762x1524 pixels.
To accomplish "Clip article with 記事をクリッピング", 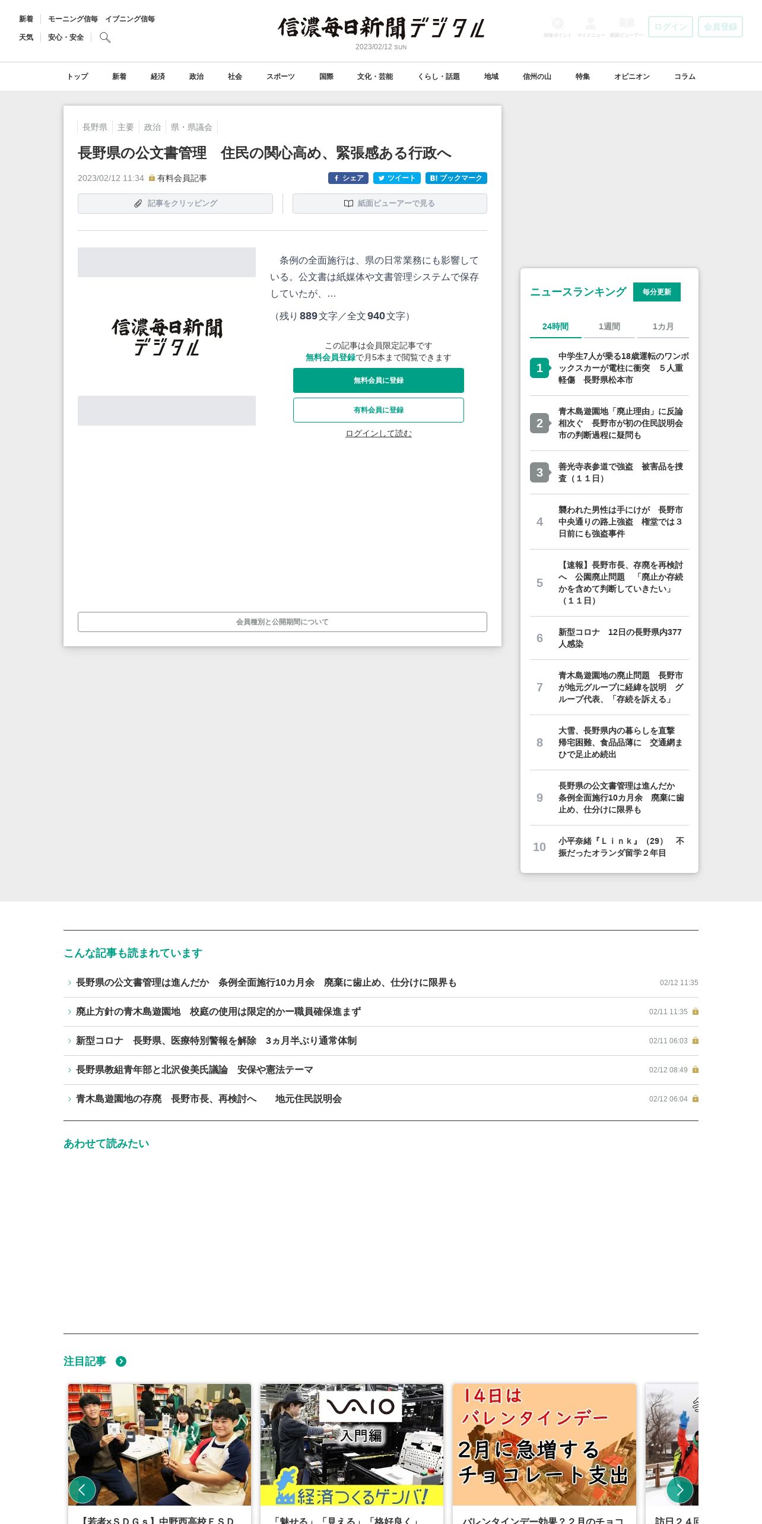I will [175, 204].
